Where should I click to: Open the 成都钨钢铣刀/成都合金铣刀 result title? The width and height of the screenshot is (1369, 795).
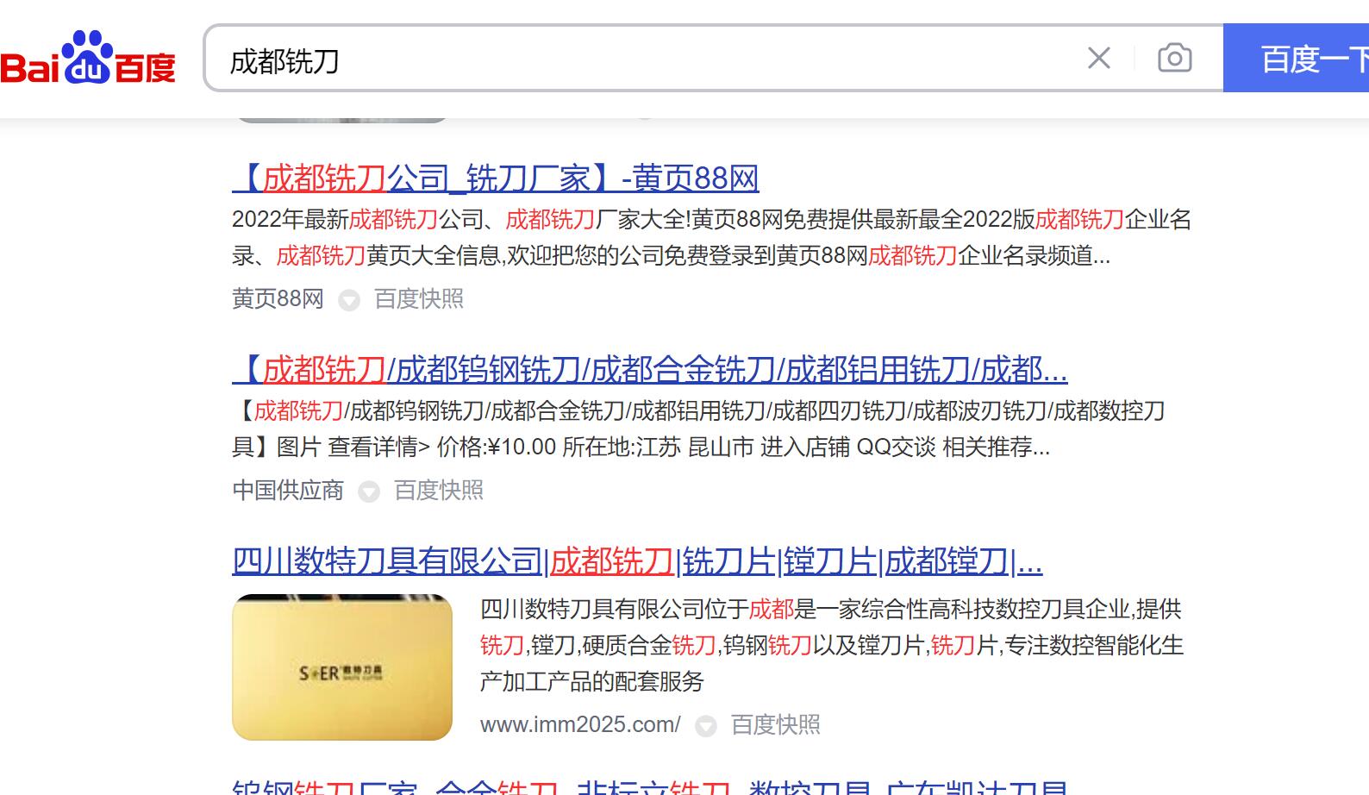(x=650, y=370)
